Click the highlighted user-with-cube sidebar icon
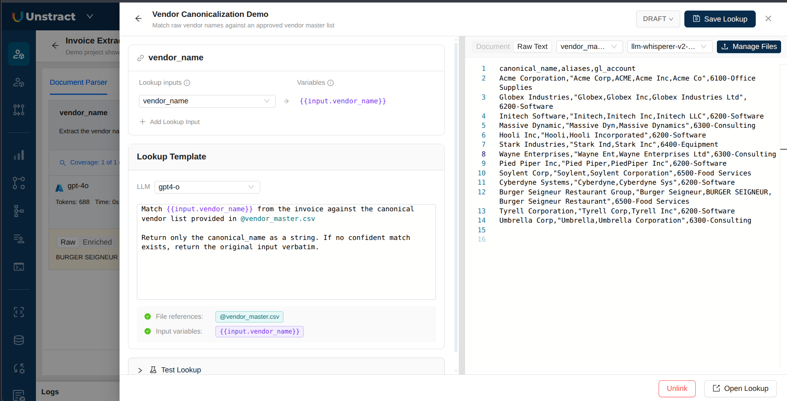This screenshot has width=787, height=401. (x=19, y=54)
